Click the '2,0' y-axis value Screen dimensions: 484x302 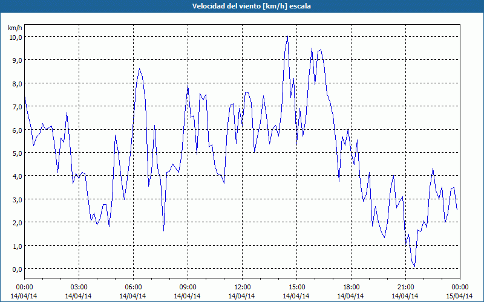pyautogui.click(x=18, y=223)
